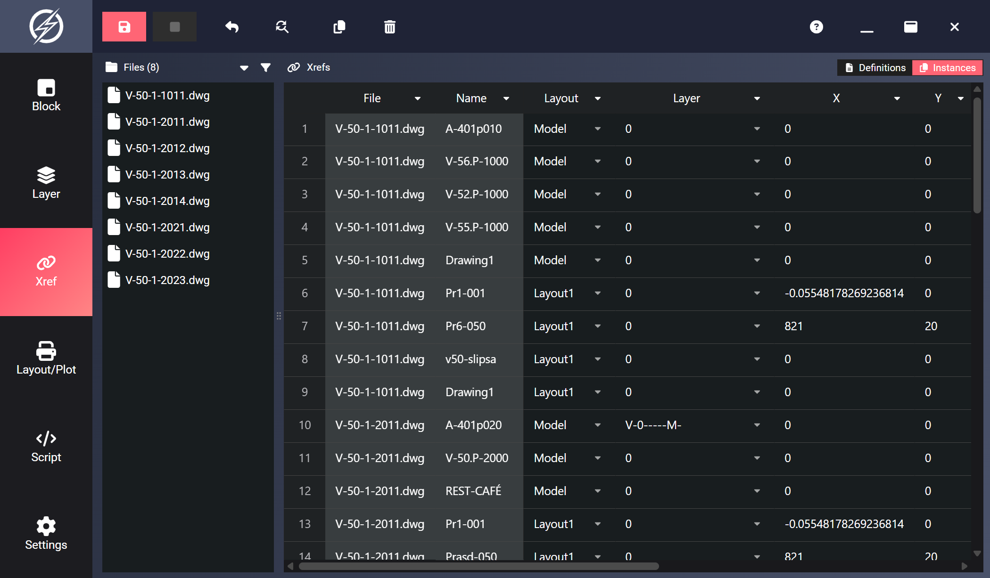Image resolution: width=990 pixels, height=578 pixels.
Task: Select V-50-1-1011.dwg in file list
Action: point(188,95)
